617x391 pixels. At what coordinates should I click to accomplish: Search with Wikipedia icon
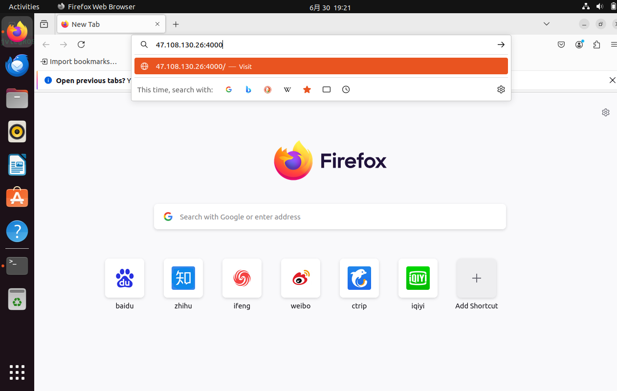coord(287,89)
